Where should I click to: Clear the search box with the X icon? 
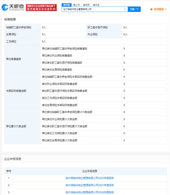(x=125, y=9)
